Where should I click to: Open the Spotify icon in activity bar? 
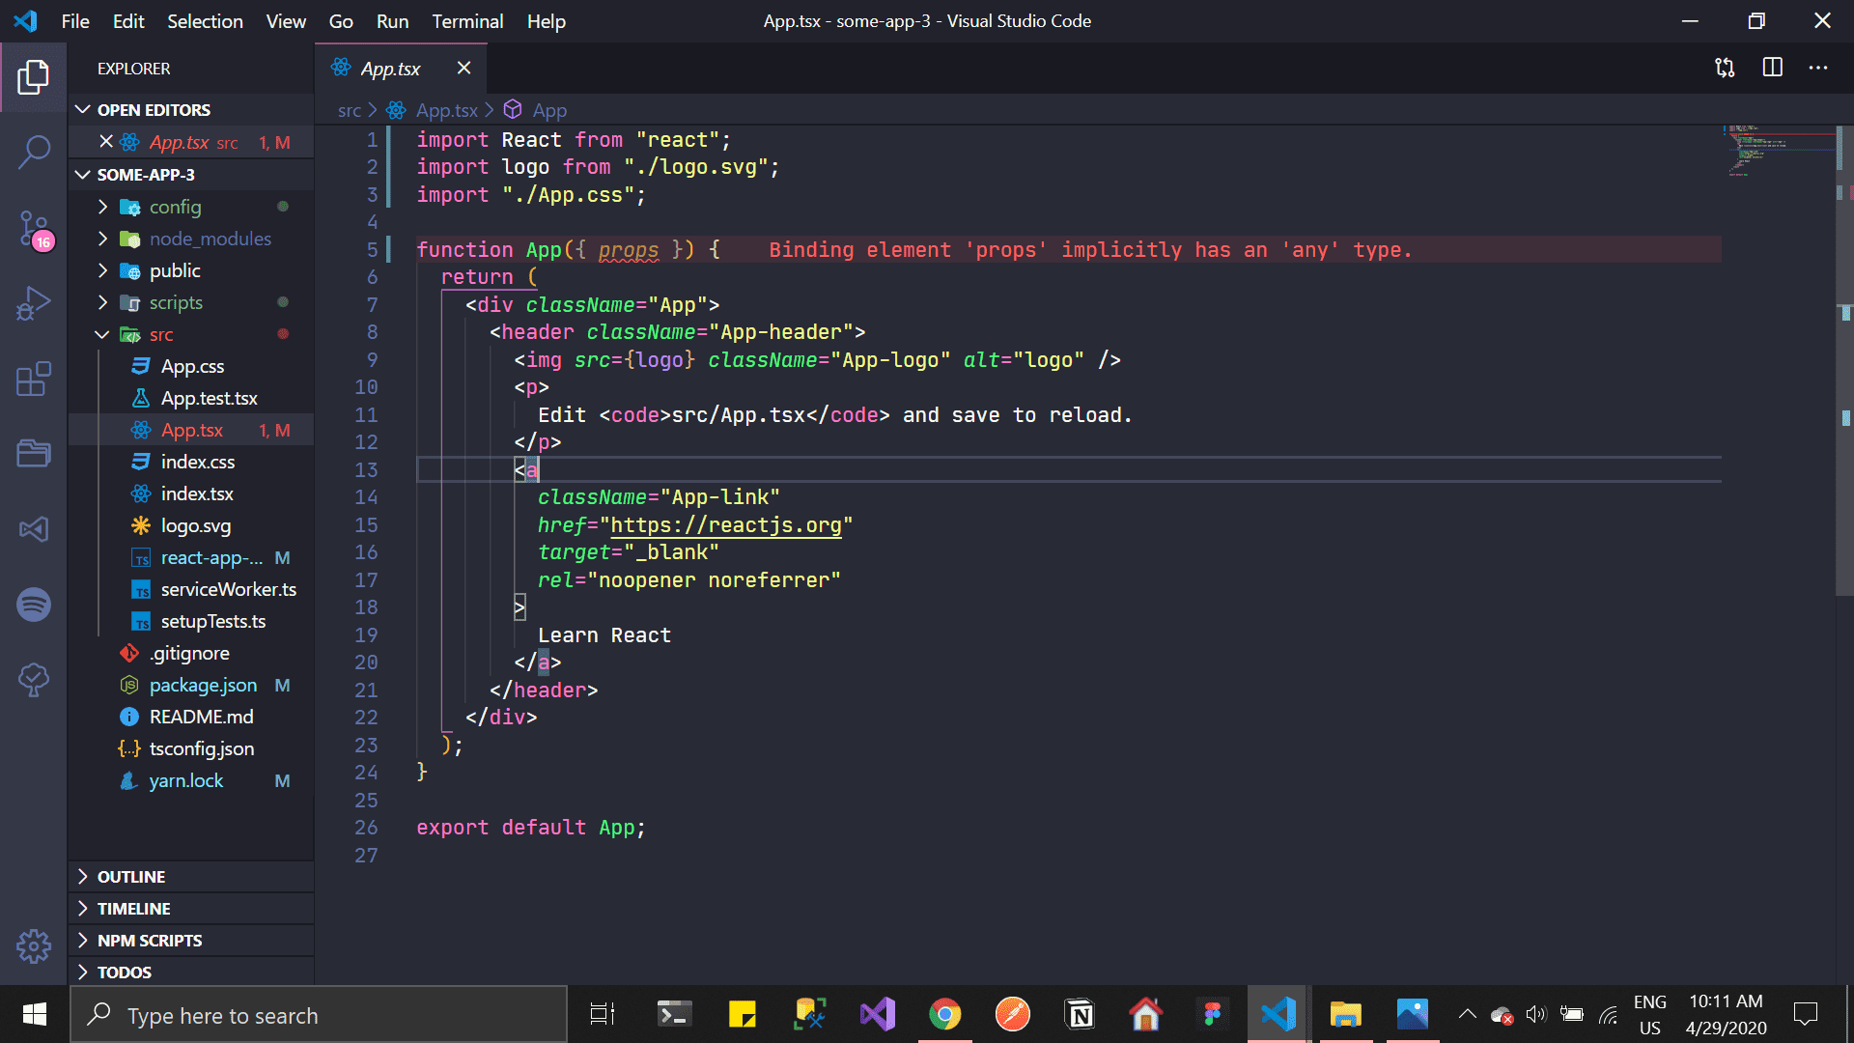click(x=34, y=605)
